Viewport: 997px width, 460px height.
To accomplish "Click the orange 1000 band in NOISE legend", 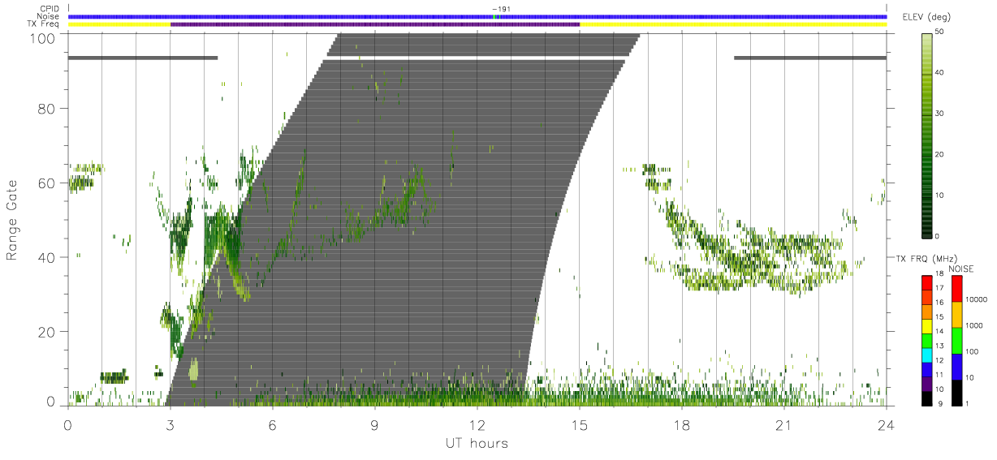I will pyautogui.click(x=957, y=314).
